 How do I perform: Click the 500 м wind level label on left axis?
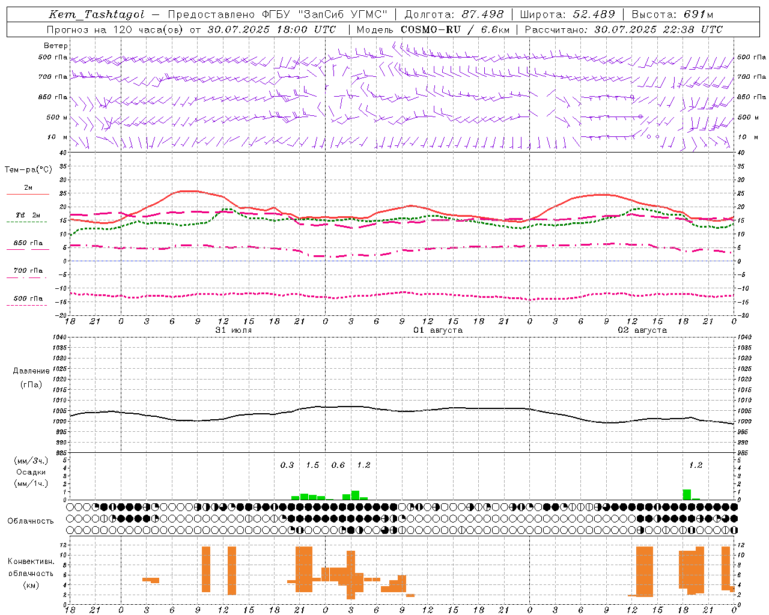pos(57,117)
